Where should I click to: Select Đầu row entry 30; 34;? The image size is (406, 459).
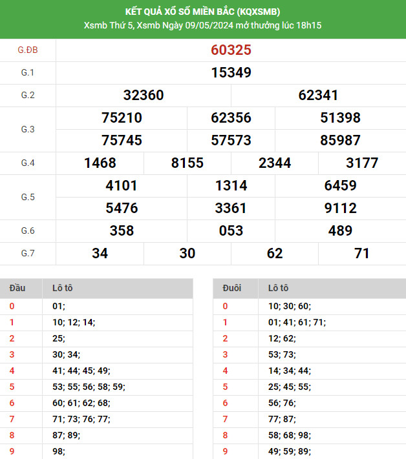pos(66,354)
